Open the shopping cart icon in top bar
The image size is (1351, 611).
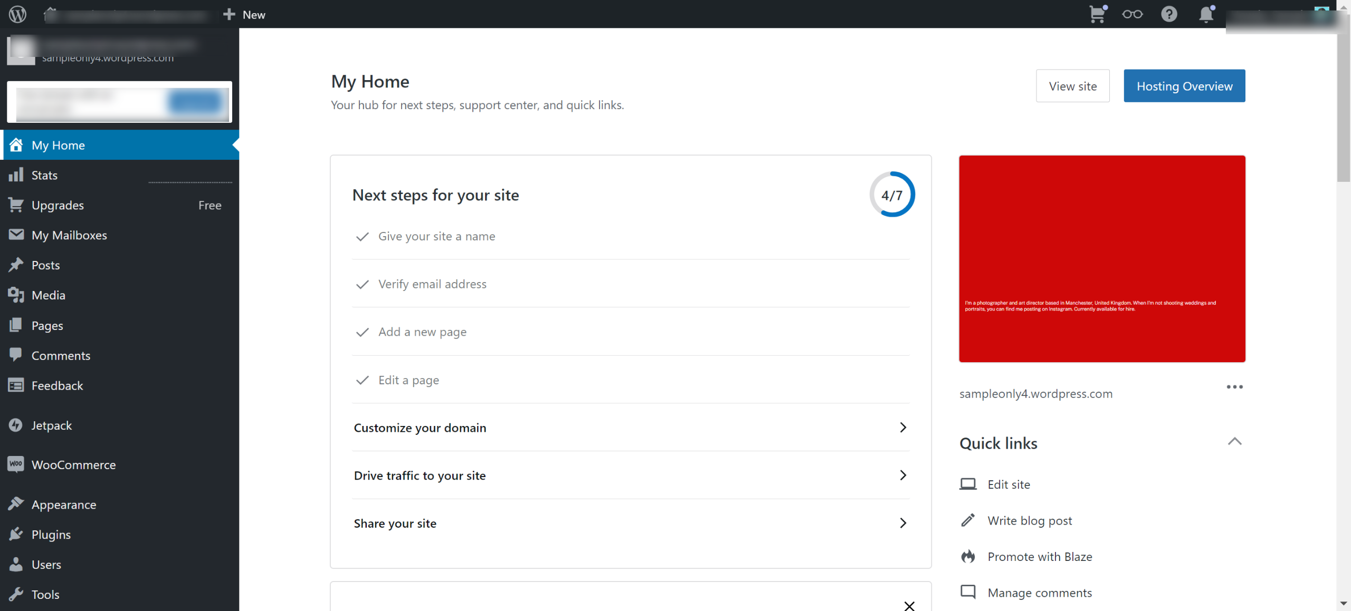1097,14
